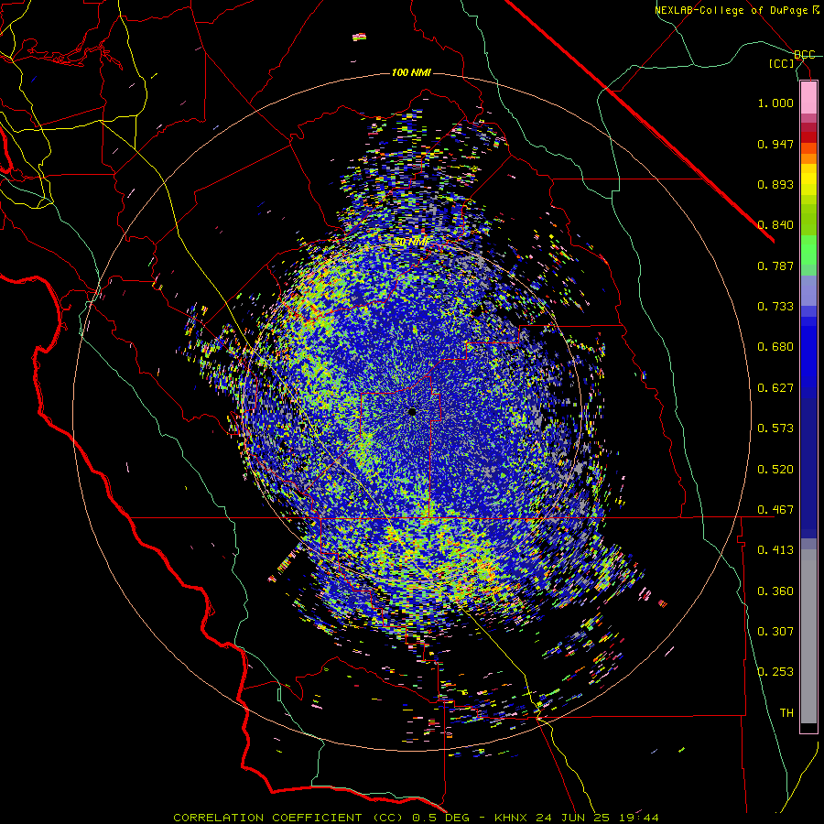Pick the red color bar segment
824x824 pixels.
[808, 136]
